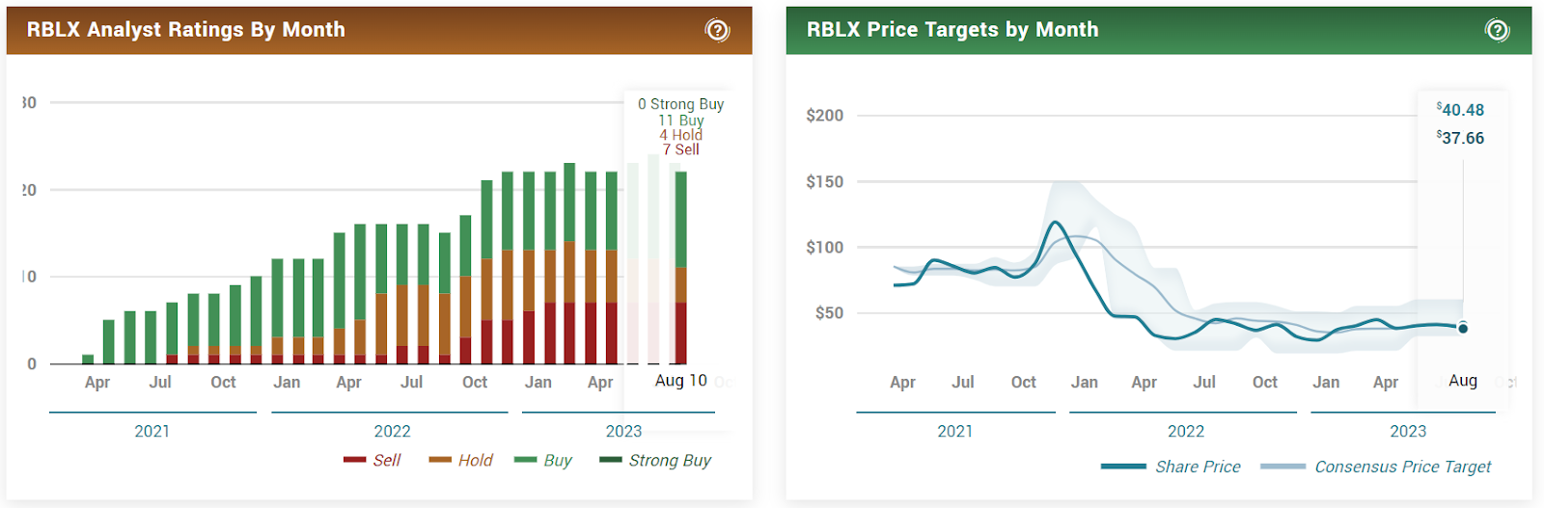Click 'RBLX Analyst Ratings By Month' title
Image resolution: width=1544 pixels, height=508 pixels.
click(186, 30)
